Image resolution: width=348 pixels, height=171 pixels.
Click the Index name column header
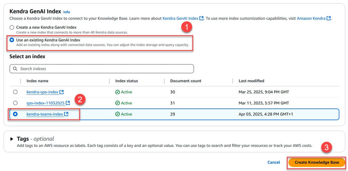click(37, 81)
